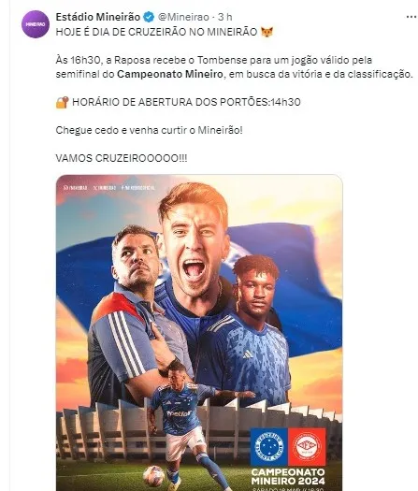Click the bold Campeonato Mineiro text
Image resolution: width=418 pixels, height=491 pixels.
(x=169, y=74)
